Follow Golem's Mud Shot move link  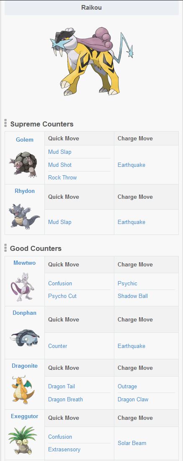pyautogui.click(x=60, y=165)
